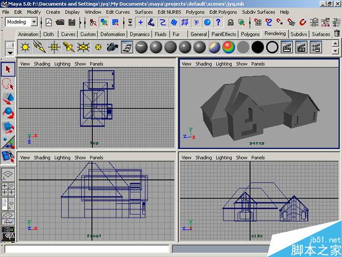Create a directional light from shelf
Image resolution: width=342 pixels, height=257 pixels.
click(40, 47)
